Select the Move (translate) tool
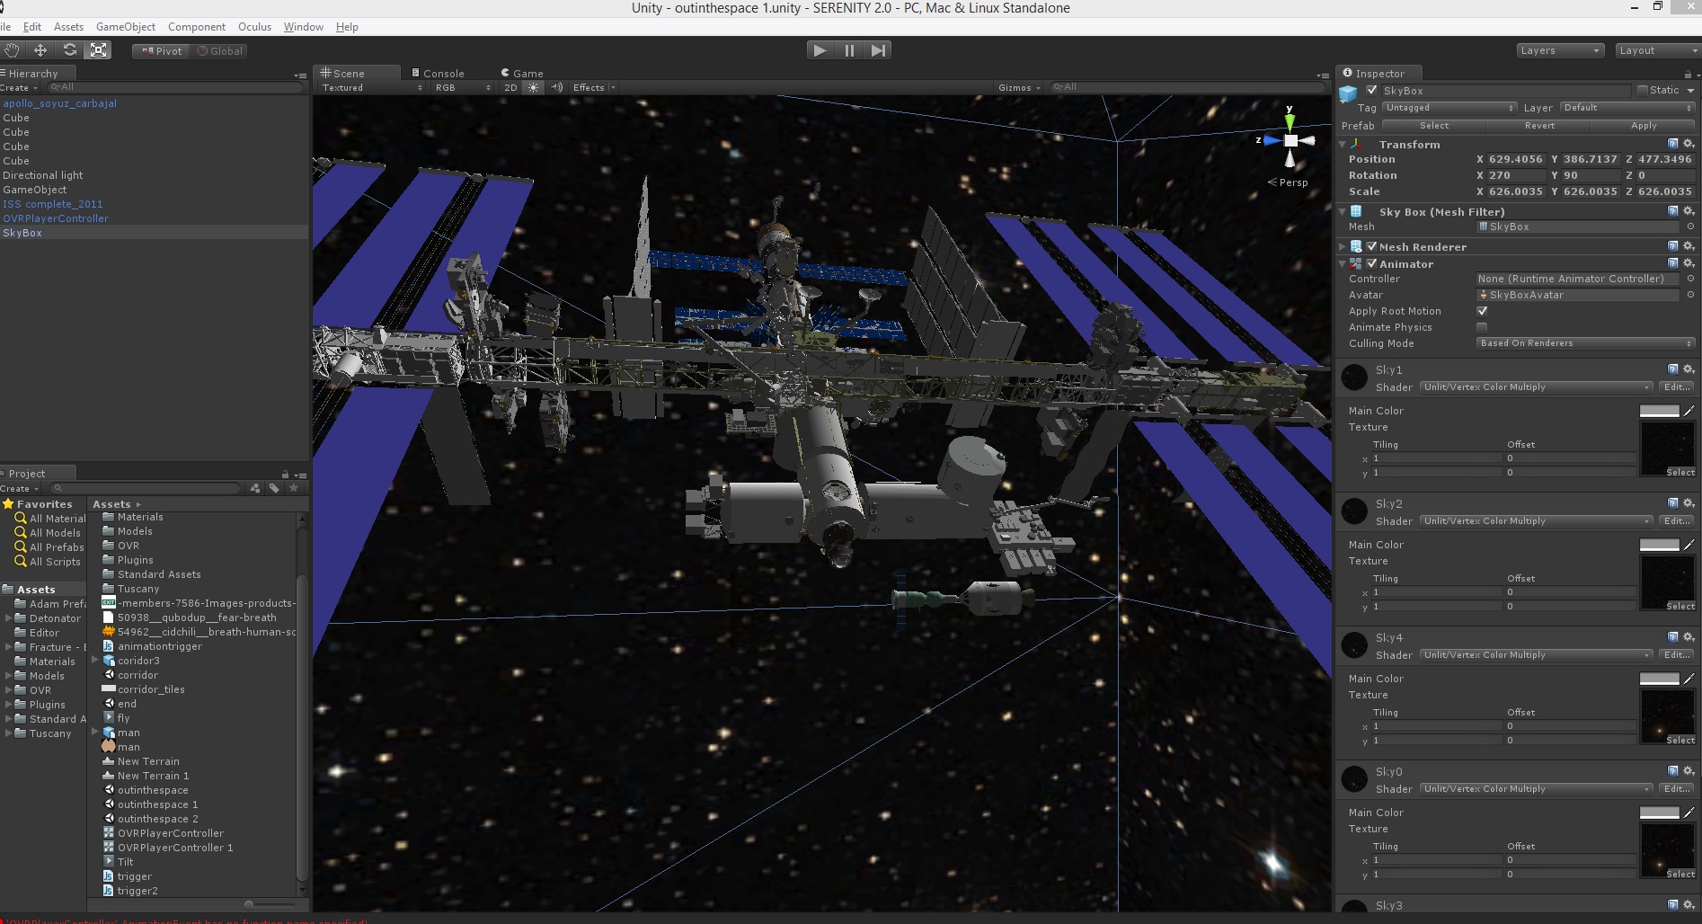Screen dimensions: 1702x924 40,50
